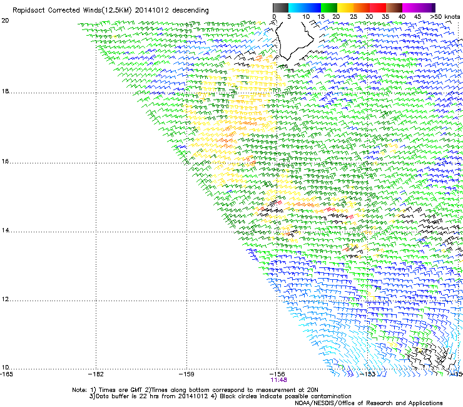Click the longitude label '-165'

[6, 374]
